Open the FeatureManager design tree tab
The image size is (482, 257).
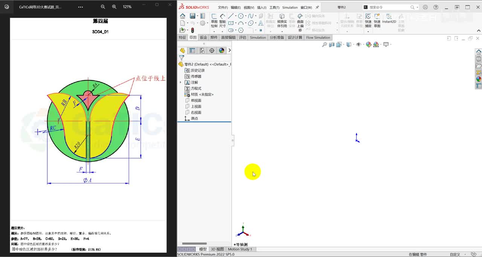183,50
